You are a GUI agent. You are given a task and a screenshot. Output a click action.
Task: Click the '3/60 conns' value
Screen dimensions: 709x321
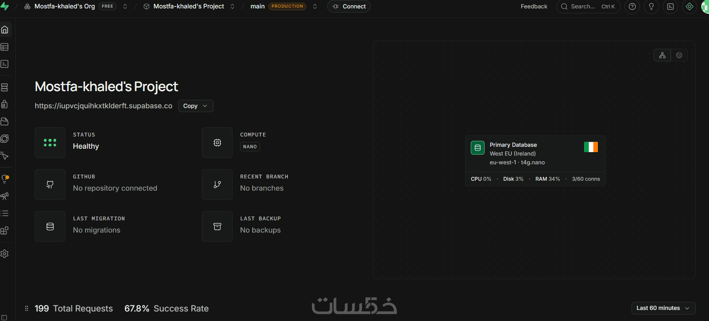tap(586, 179)
